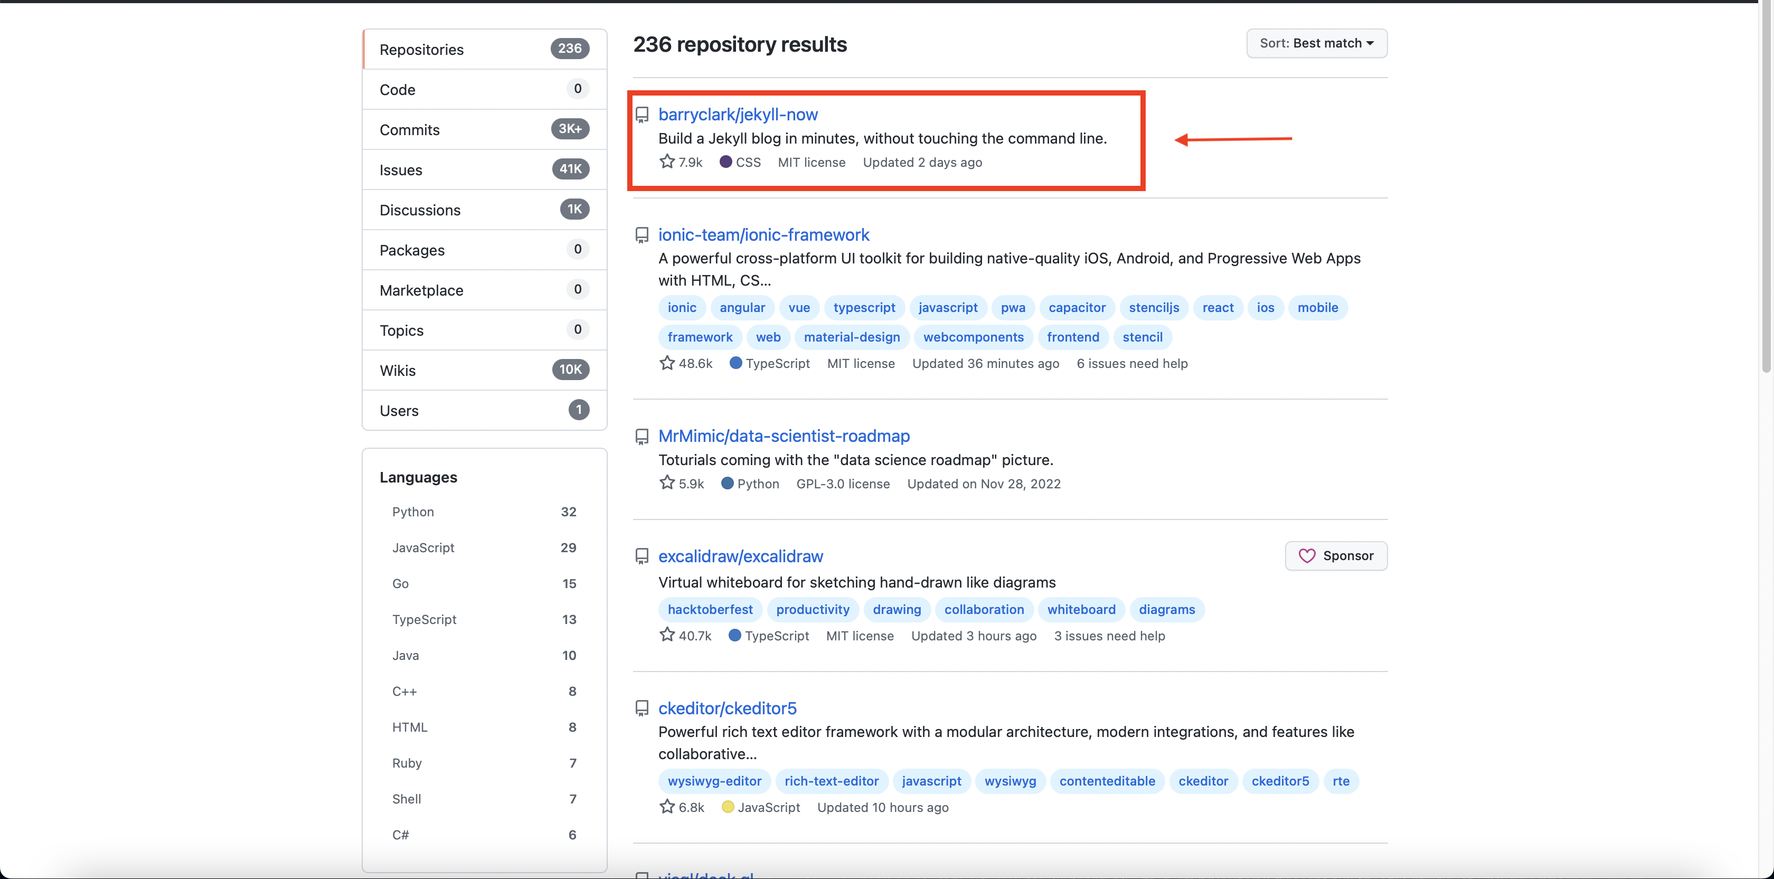Viewport: 1774px width, 879px height.
Task: Click the repo icon beside MrMimic/data-scientist-roadmap
Action: tap(642, 437)
